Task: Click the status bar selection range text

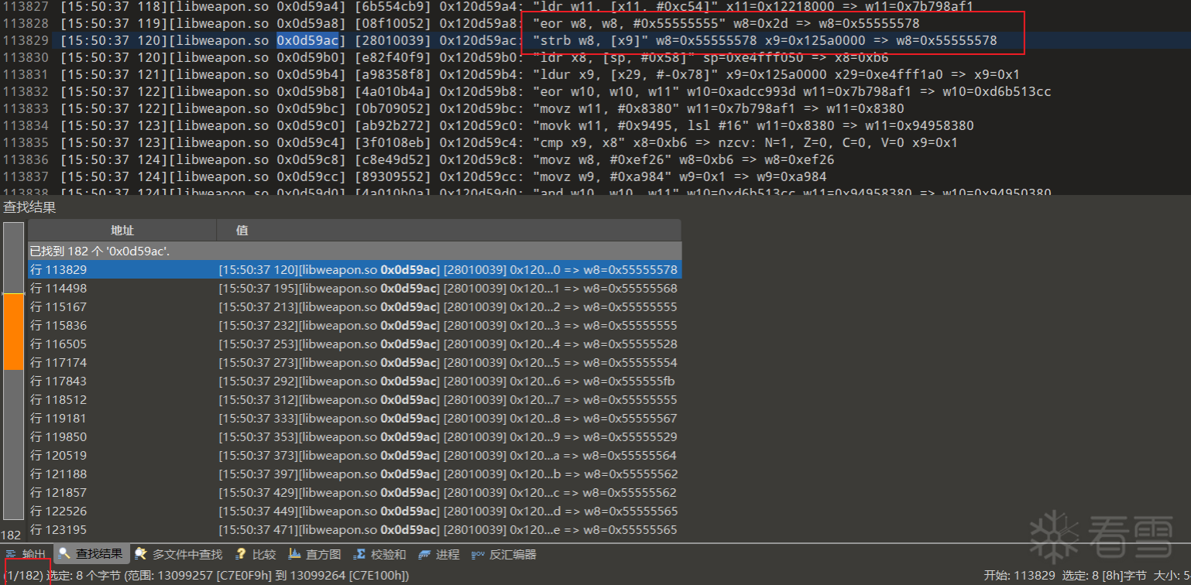Action: click(x=228, y=575)
